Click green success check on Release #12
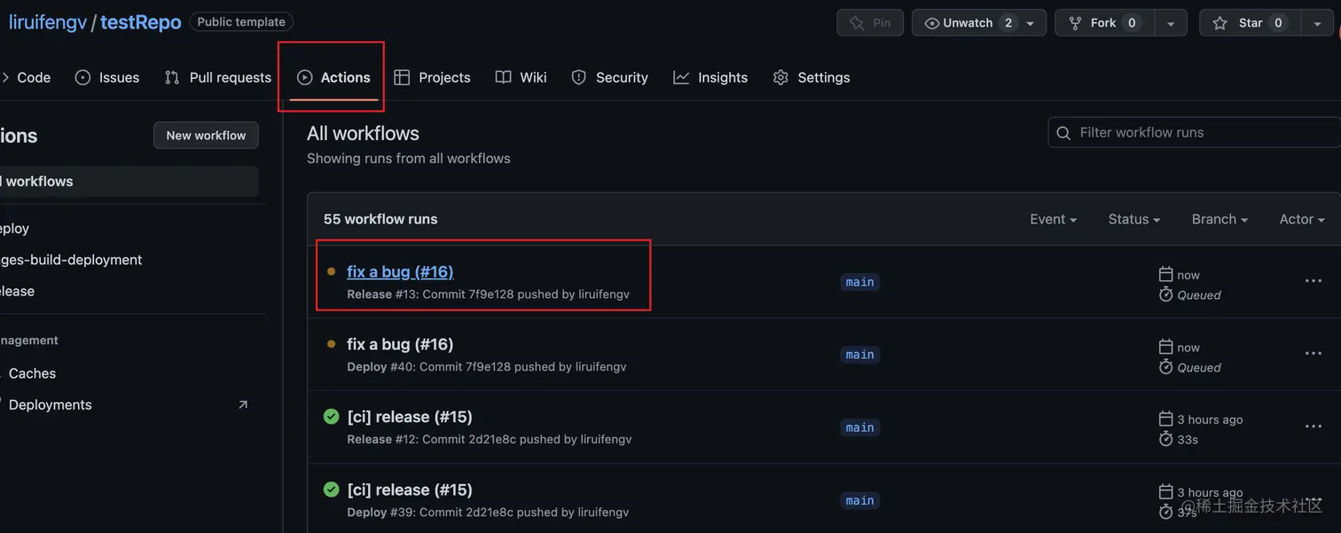This screenshot has width=1341, height=533. (331, 417)
